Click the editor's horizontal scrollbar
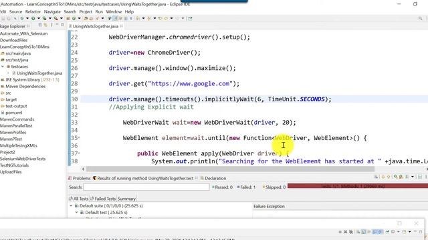The image size is (428, 240). tap(230, 169)
